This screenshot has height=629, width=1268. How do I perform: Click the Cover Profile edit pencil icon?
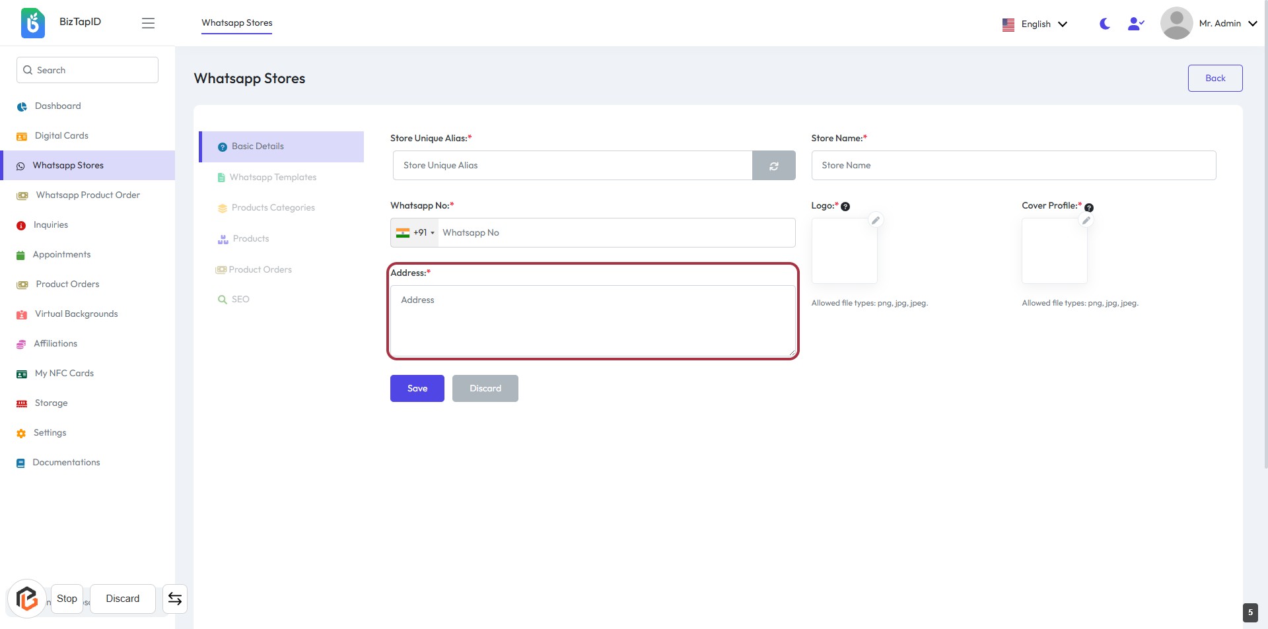point(1086,220)
